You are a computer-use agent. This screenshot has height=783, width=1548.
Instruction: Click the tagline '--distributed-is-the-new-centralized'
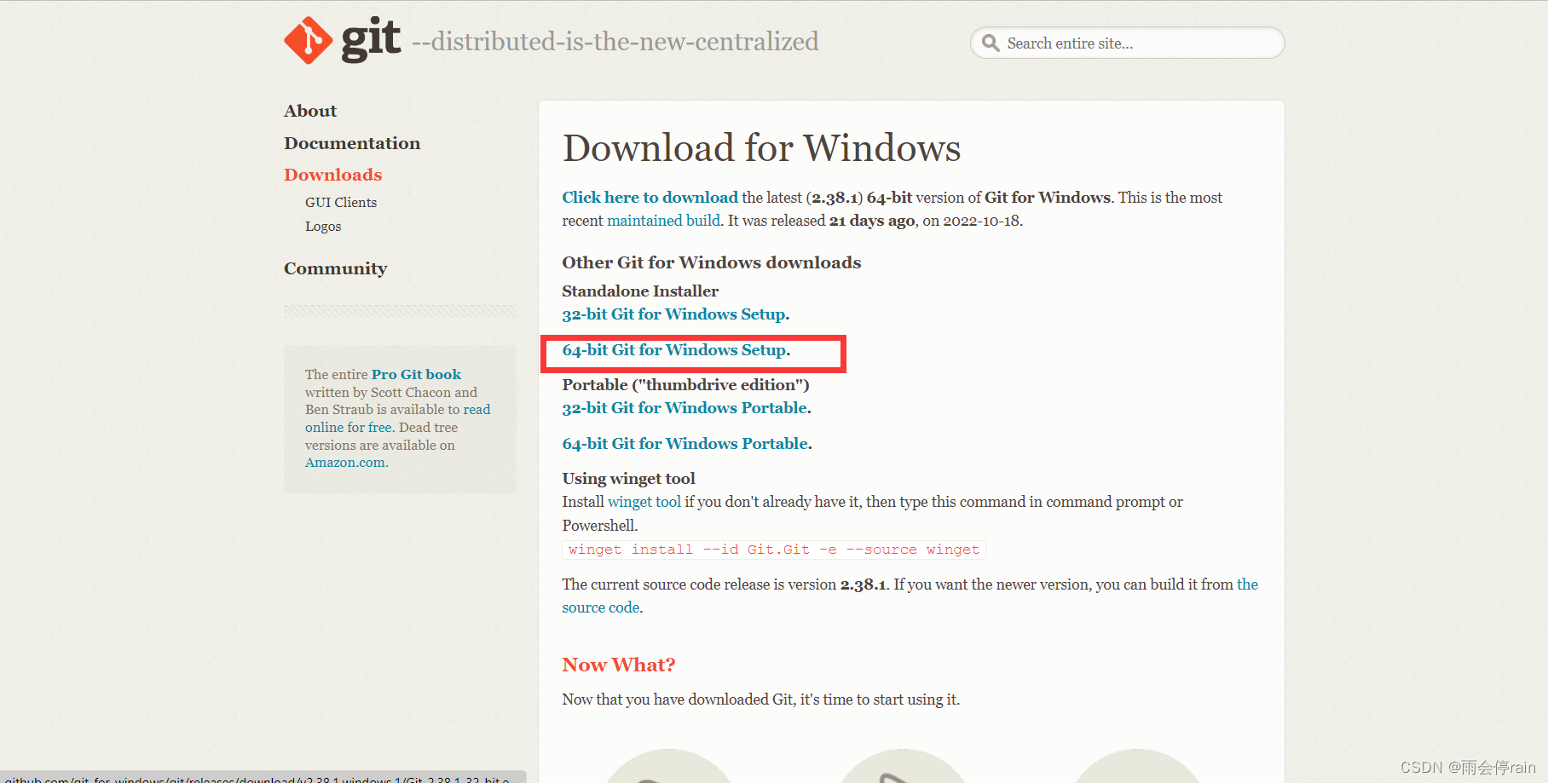(615, 42)
